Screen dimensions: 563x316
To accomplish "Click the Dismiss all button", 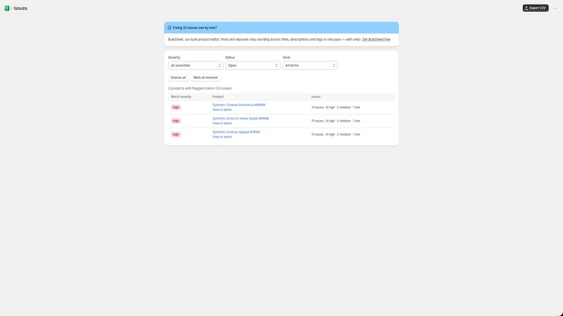I will pyautogui.click(x=178, y=77).
